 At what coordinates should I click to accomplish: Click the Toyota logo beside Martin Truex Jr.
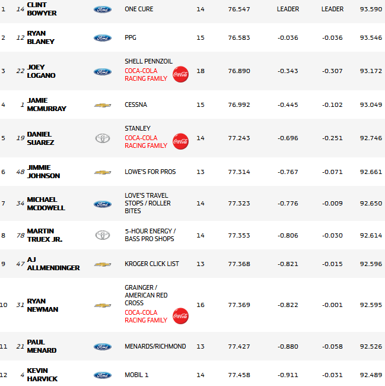click(x=103, y=235)
